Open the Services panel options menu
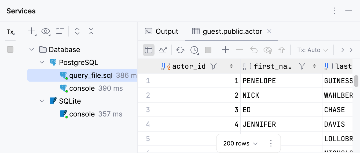Viewport: 360px width, 153px height. [x=335, y=11]
